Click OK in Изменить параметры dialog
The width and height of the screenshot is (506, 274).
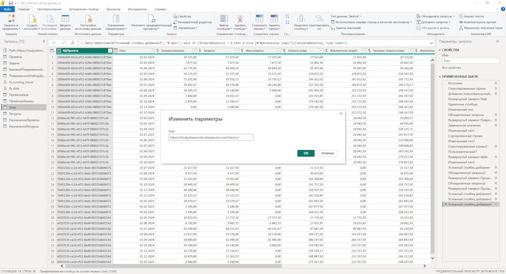[306, 153]
